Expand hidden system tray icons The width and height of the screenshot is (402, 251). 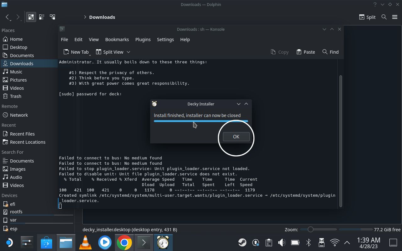(x=347, y=243)
